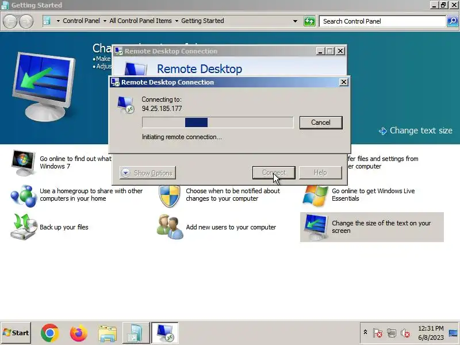The image size is (460, 345).
Task: Minimize the Getting Started window
Action: (x=434, y=5)
